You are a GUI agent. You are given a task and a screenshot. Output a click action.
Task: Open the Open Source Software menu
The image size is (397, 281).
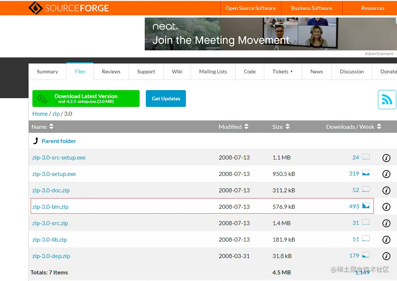coord(250,8)
